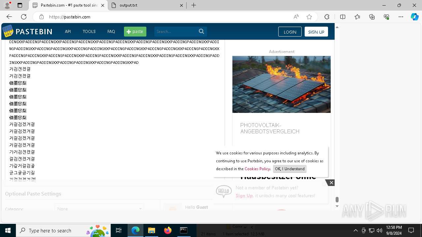
Task: Open Task View on taskbar
Action: [119, 230]
